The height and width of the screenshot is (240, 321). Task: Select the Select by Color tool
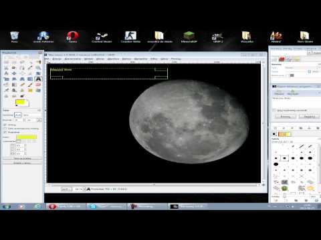[38, 62]
